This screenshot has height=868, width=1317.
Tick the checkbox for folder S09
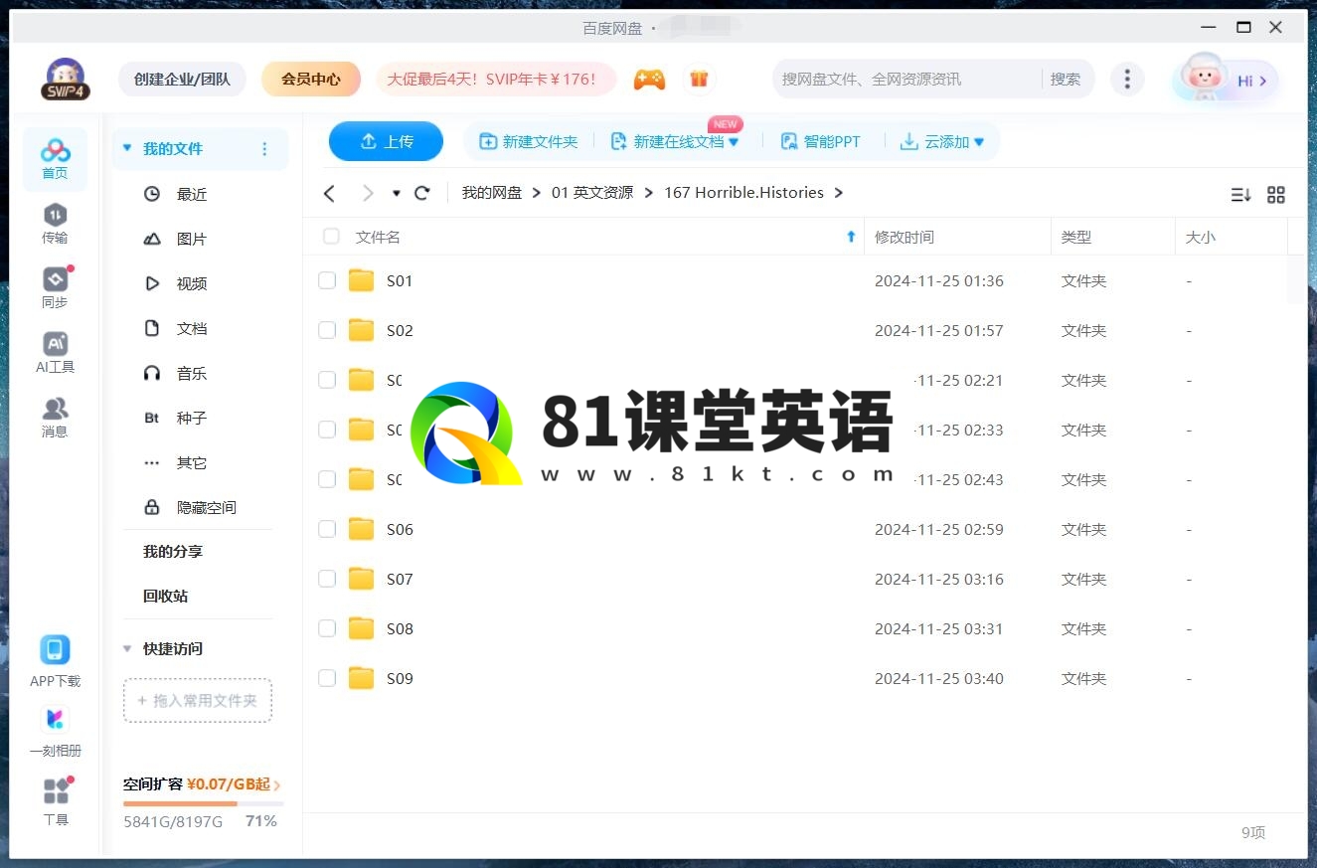coord(327,678)
